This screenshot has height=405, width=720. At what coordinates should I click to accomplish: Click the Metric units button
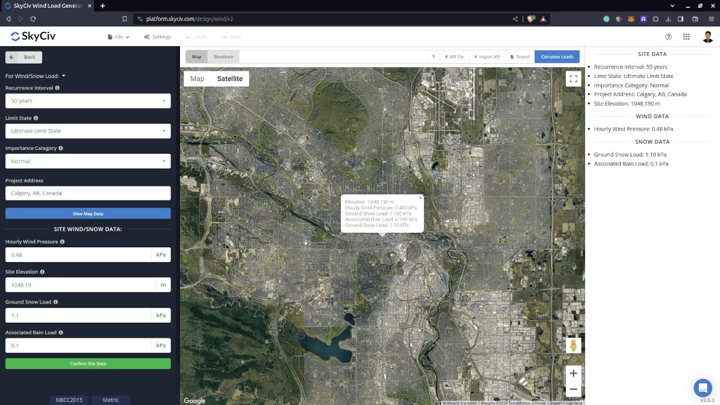pyautogui.click(x=111, y=400)
